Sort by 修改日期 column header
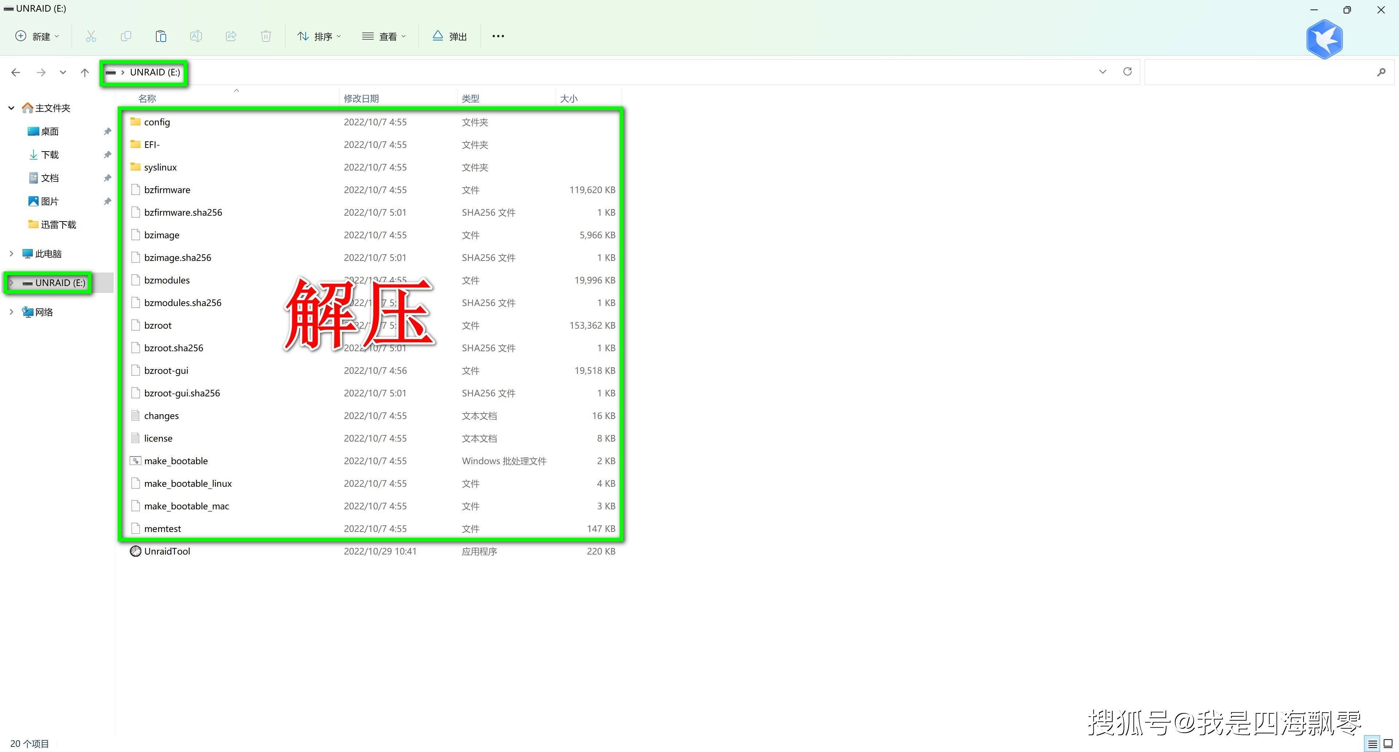 coord(361,98)
